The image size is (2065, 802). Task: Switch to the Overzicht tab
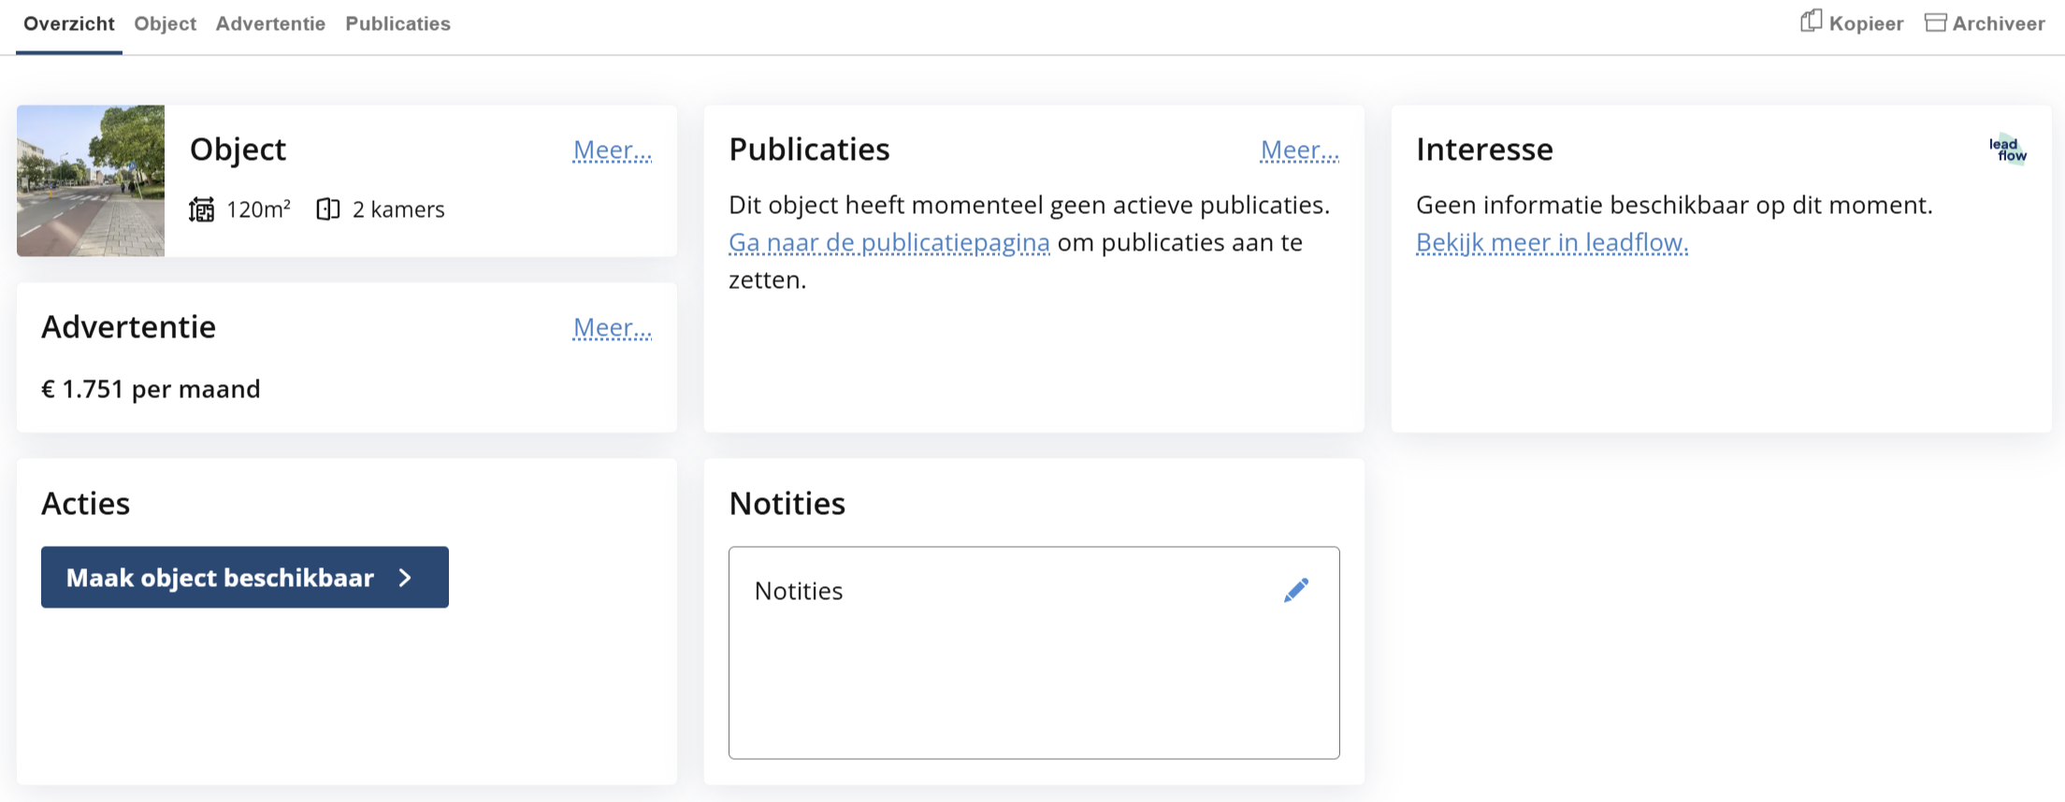(x=68, y=24)
